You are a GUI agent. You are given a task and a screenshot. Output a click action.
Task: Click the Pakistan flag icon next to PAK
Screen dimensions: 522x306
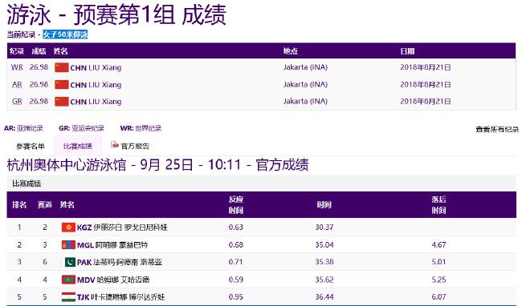[x=68, y=262]
